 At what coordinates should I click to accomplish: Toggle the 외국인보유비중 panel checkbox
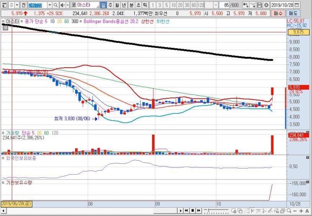point(3,158)
